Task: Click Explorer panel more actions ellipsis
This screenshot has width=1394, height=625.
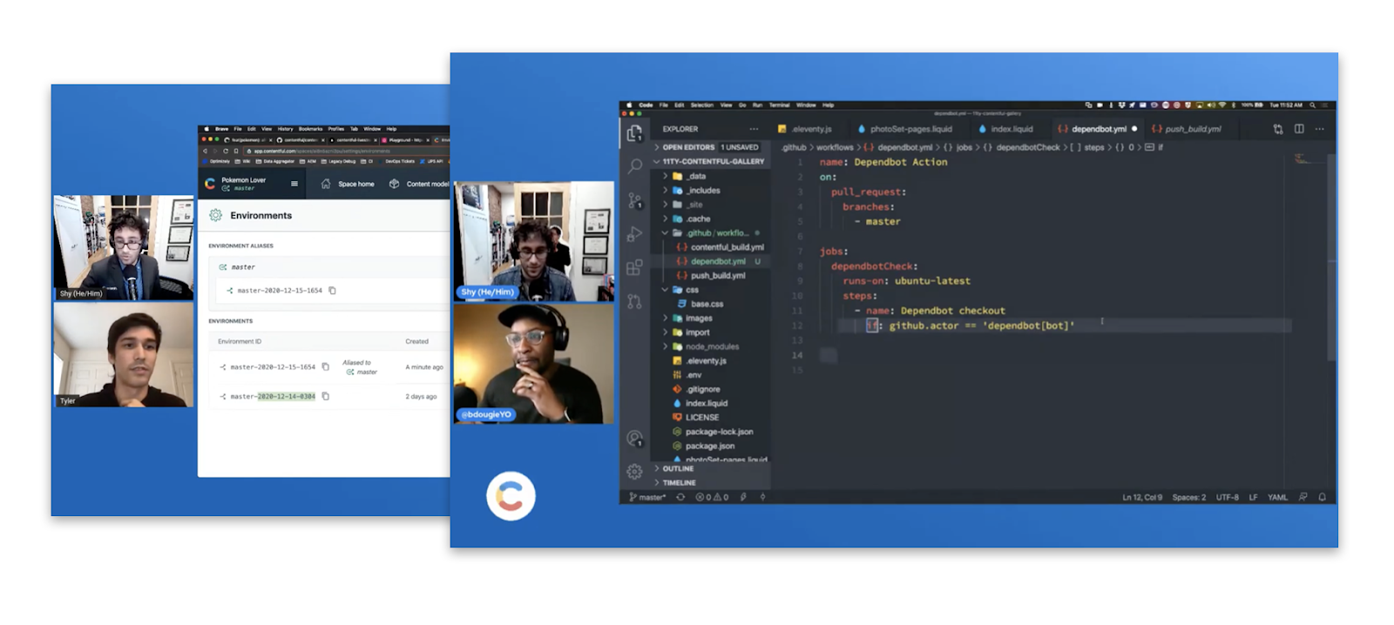Action: [754, 129]
